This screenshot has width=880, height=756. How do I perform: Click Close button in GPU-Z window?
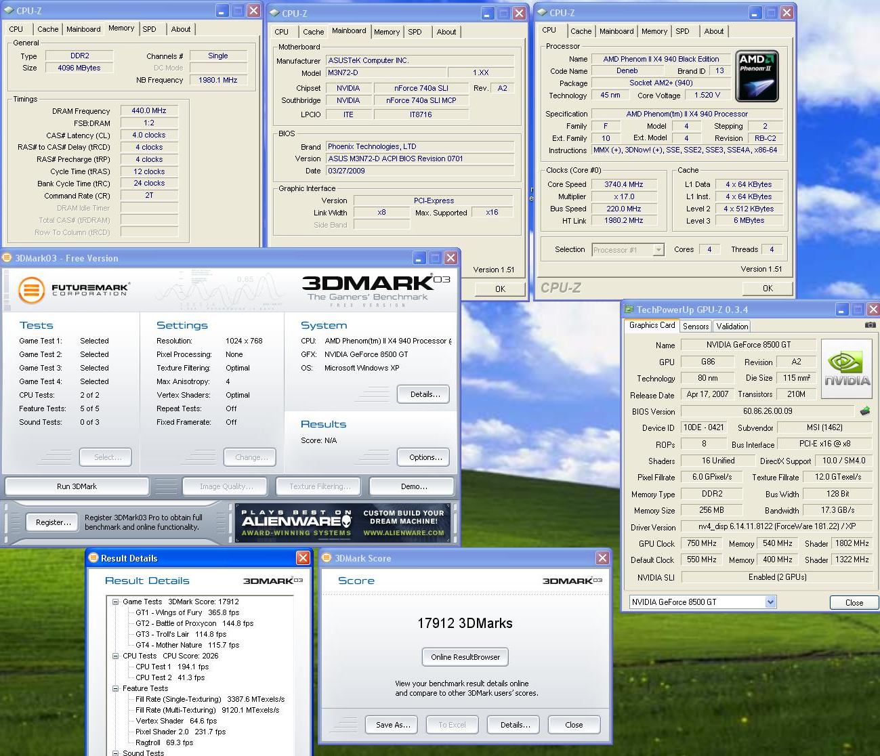854,602
